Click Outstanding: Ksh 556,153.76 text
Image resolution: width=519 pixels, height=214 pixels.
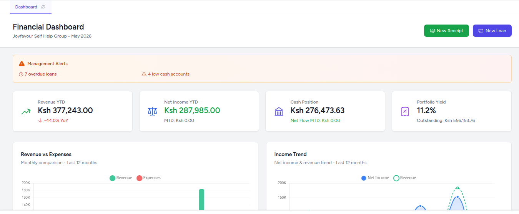446,120
